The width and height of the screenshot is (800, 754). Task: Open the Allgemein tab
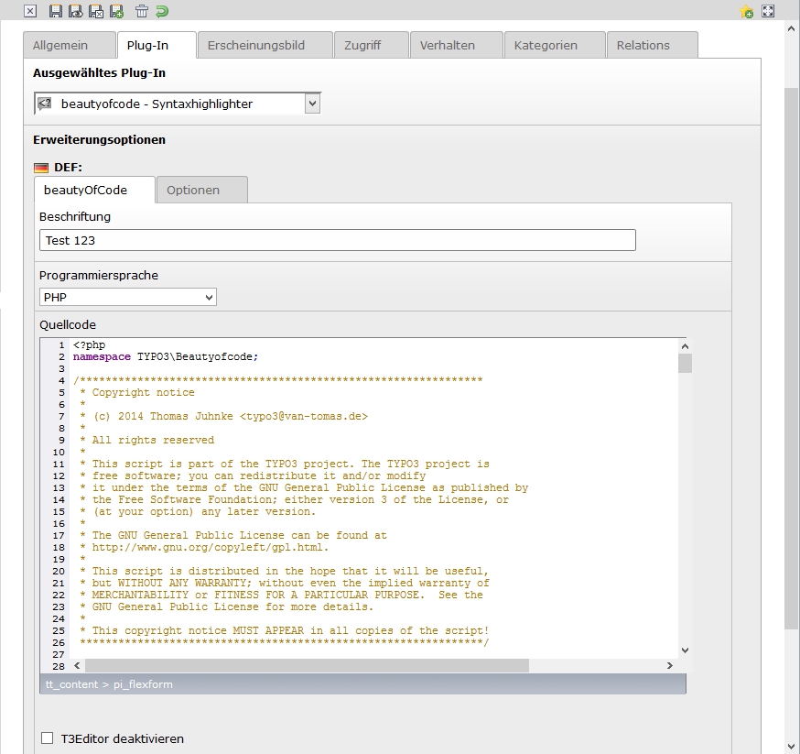[x=70, y=46]
